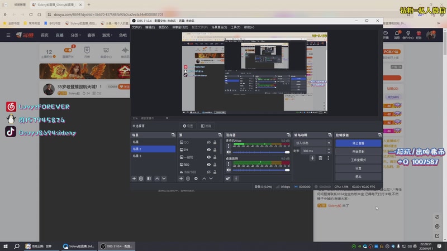The image size is (447, 251).
Task: Pop out the Scenes dock panel
Action: coord(173,135)
